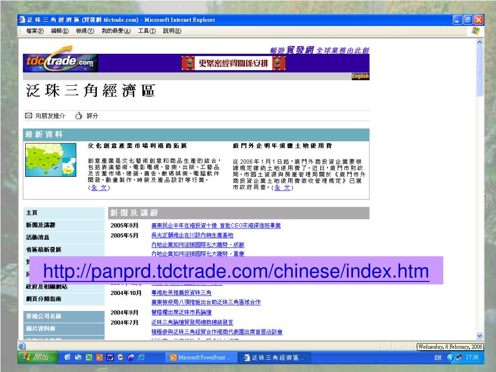Launch Word from quick launch
The height and width of the screenshot is (372, 496).
coord(110,357)
